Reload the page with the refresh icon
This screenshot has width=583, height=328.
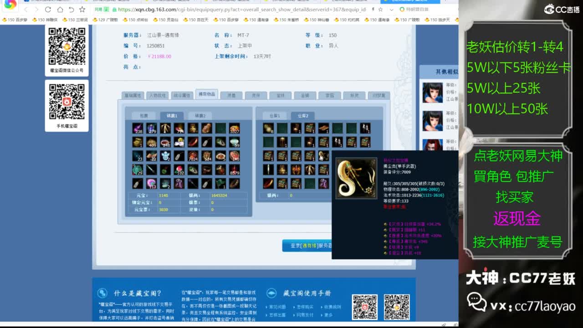(71, 9)
